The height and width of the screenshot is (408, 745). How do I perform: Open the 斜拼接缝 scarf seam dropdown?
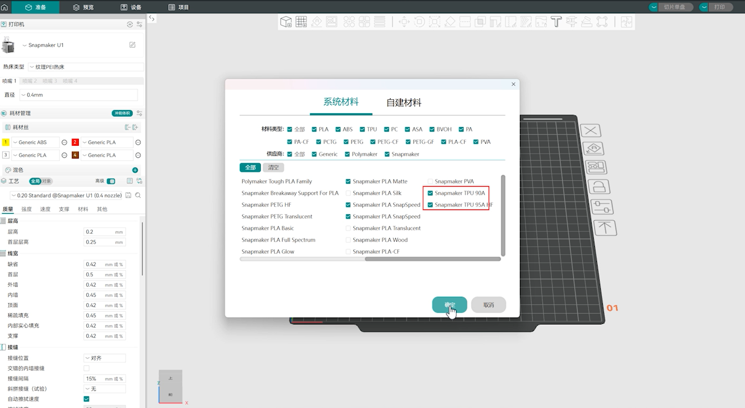(105, 389)
